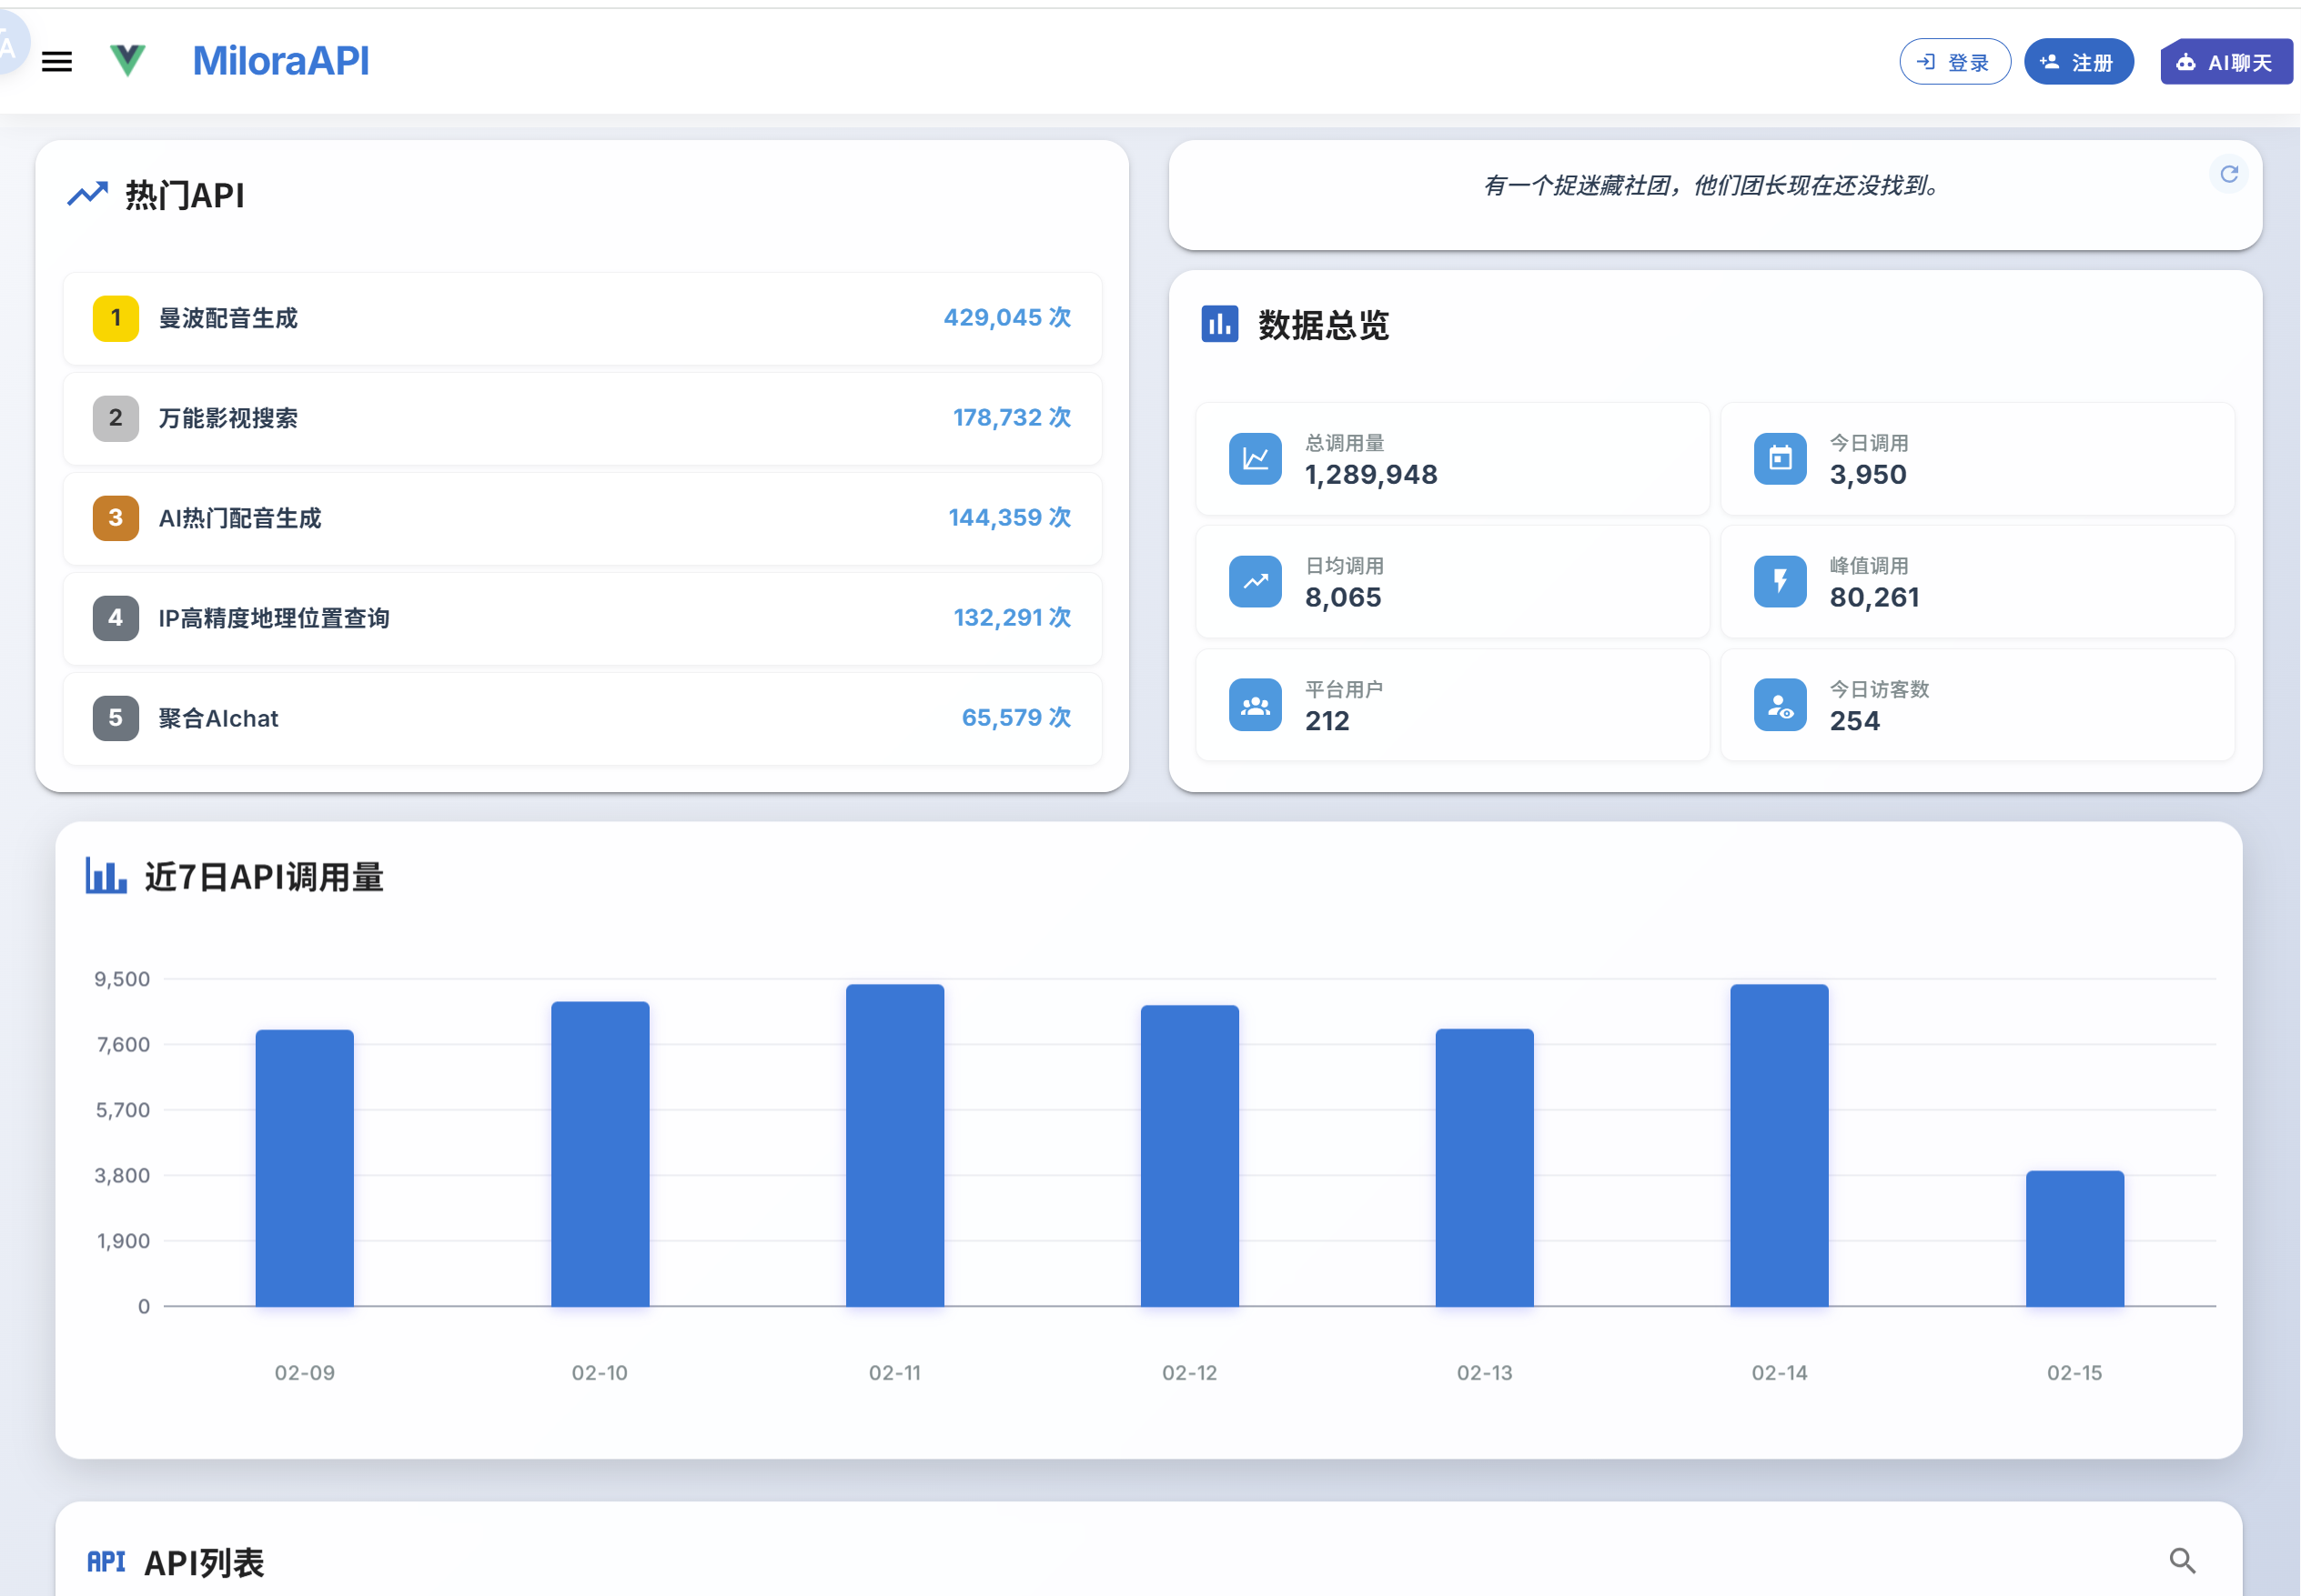Click the 注册 register button
Image resolution: width=2301 pixels, height=1596 pixels.
click(2078, 62)
